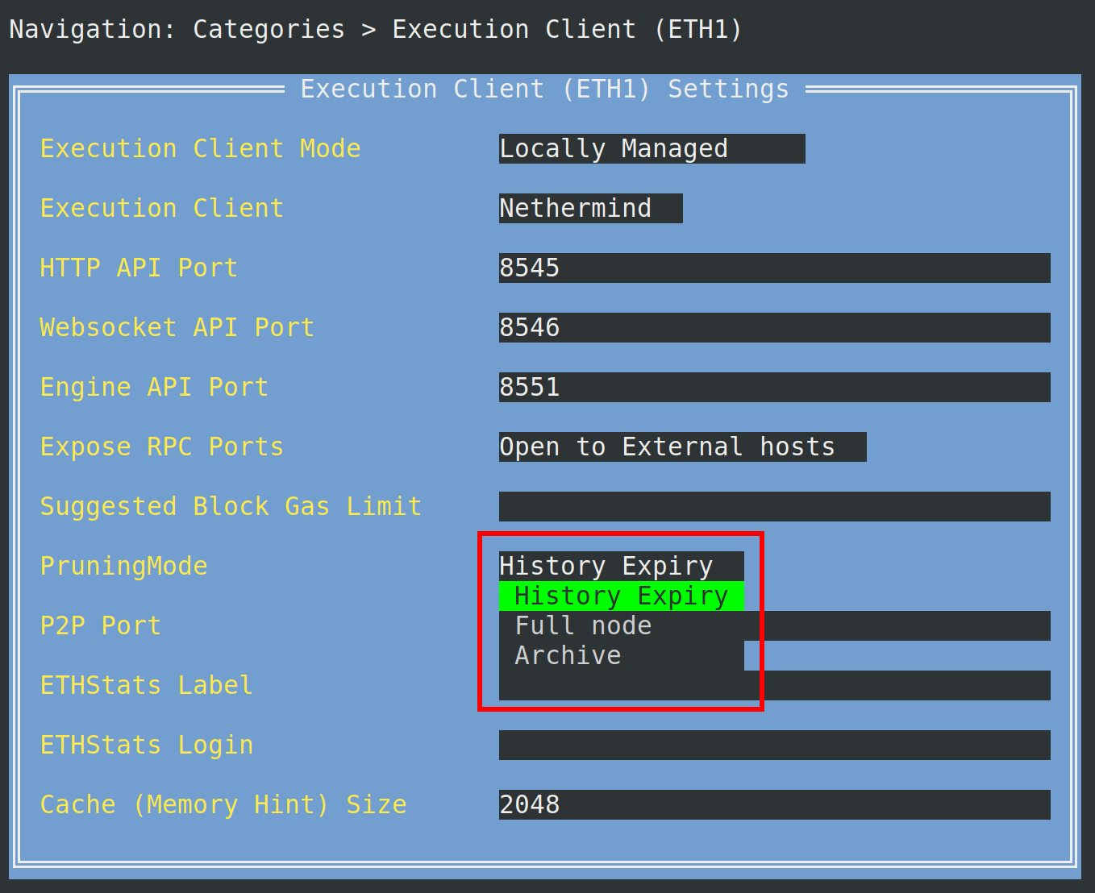The image size is (1095, 893).
Task: Focus the ETHStats Login input field
Action: pyautogui.click(x=773, y=746)
